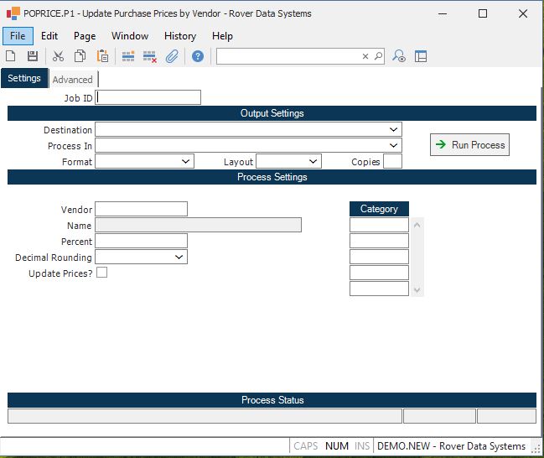Click the Copy icon in toolbar

point(80,56)
